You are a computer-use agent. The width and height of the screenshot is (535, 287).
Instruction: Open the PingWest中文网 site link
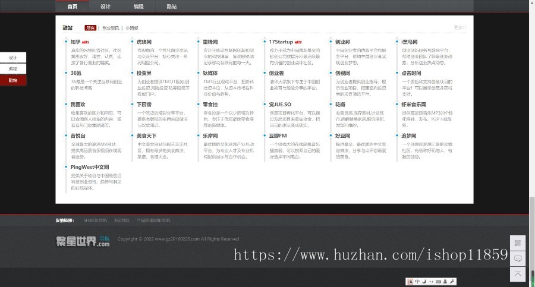[x=90, y=167]
